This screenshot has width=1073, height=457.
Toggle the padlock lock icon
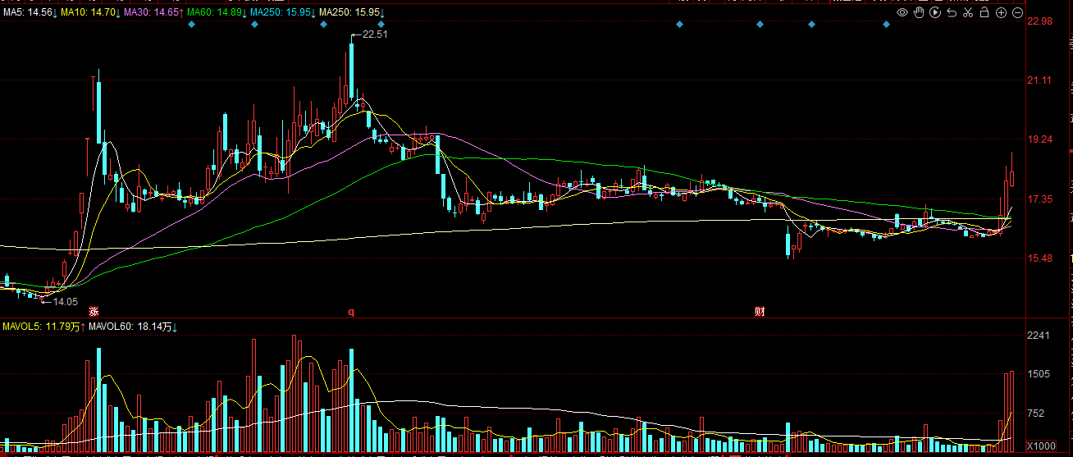coord(984,12)
